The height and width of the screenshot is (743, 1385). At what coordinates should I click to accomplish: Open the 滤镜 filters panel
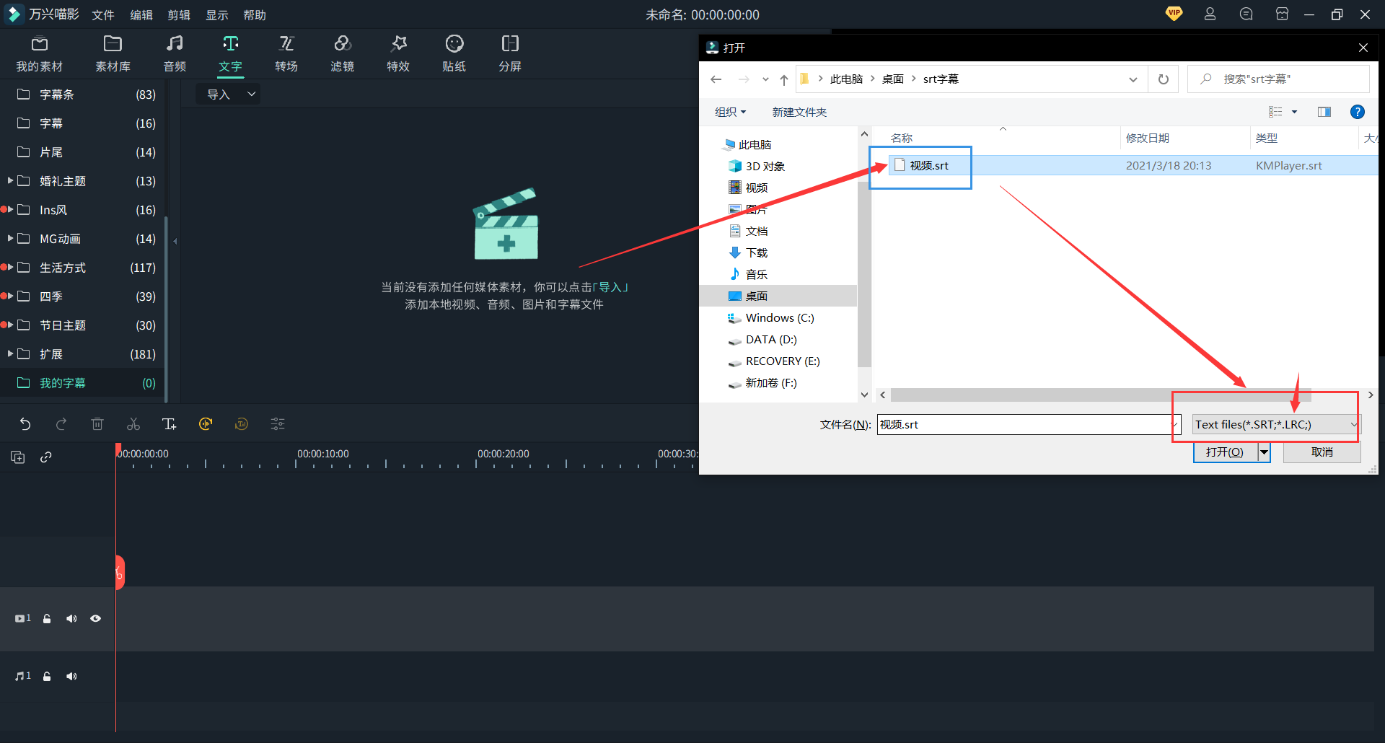tap(342, 53)
